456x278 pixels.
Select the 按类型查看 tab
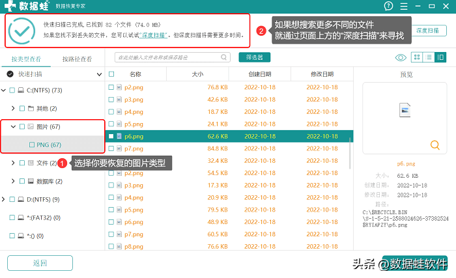(x=25, y=59)
